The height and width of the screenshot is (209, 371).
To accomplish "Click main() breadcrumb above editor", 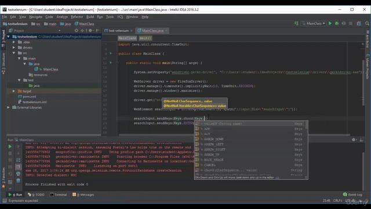I will [145, 38].
